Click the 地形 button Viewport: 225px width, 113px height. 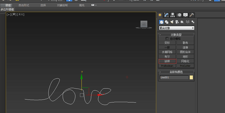185,57
